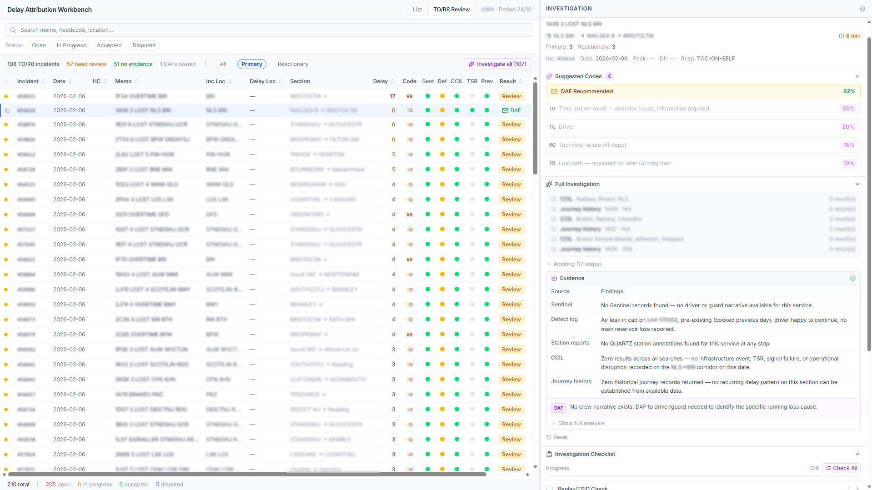
Task: Toggle the Accepted status filter
Action: 109,45
